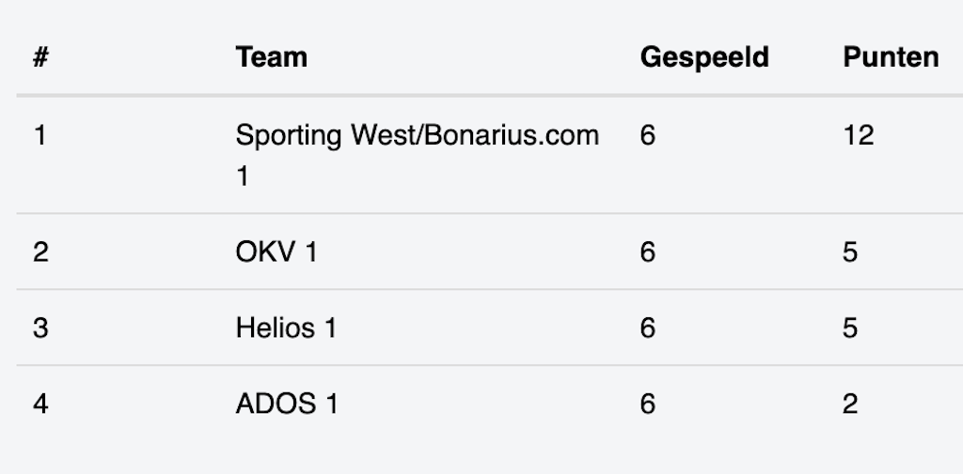Viewport: 963px width, 474px height.
Task: Select Sporting West/Bonarius.com 1 team name
Action: (x=417, y=136)
